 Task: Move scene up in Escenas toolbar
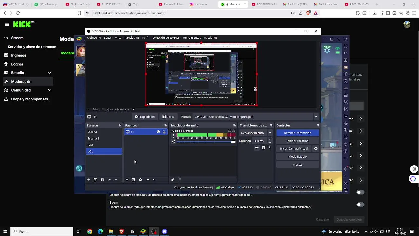click(x=110, y=180)
